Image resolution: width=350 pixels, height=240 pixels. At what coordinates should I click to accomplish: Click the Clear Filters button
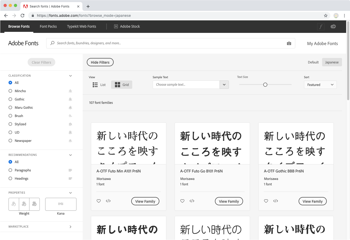pos(41,62)
